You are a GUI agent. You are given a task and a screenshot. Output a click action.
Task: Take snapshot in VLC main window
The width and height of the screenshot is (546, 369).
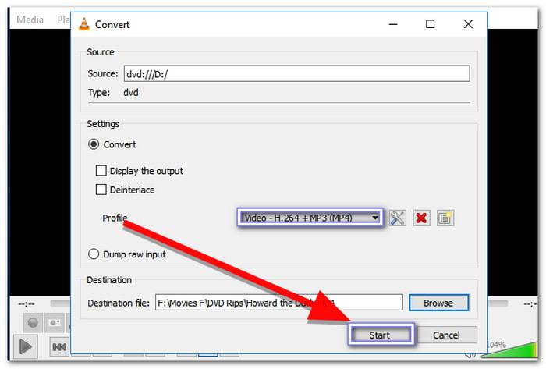pos(55,323)
